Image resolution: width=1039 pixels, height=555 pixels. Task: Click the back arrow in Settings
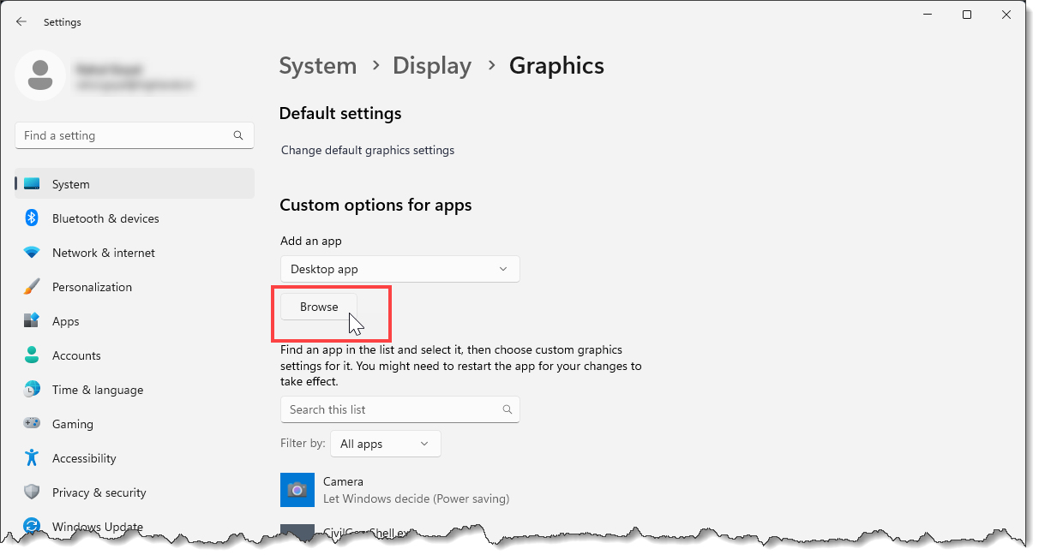click(21, 21)
